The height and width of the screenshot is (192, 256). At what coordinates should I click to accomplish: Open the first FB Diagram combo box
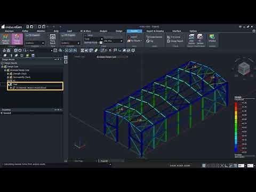pos(35,43)
